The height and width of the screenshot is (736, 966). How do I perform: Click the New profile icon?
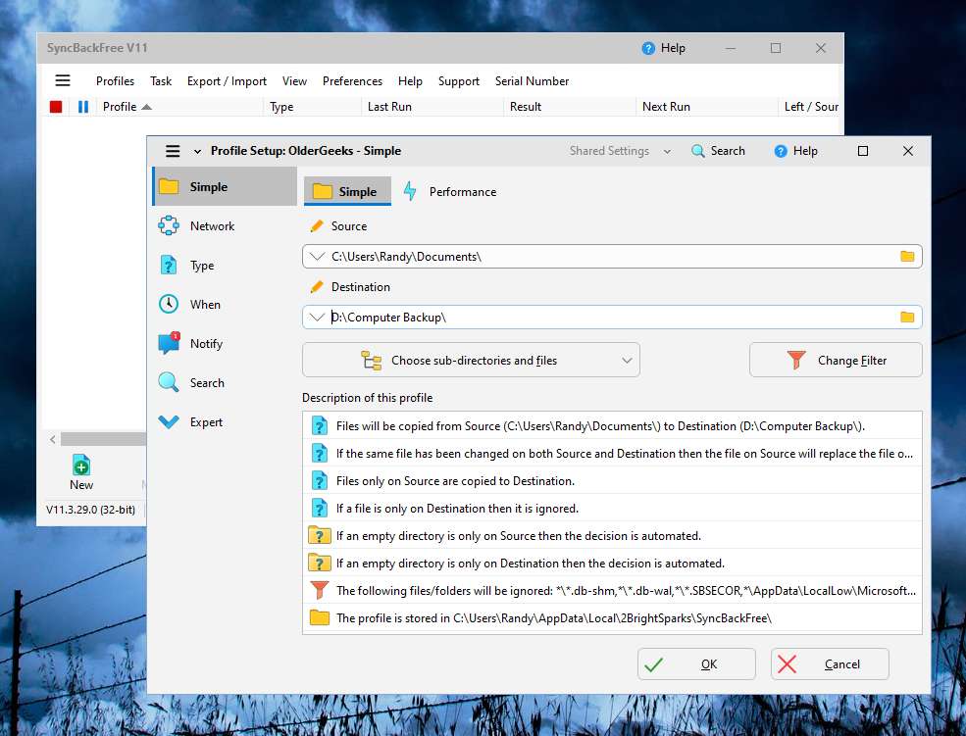point(81,466)
